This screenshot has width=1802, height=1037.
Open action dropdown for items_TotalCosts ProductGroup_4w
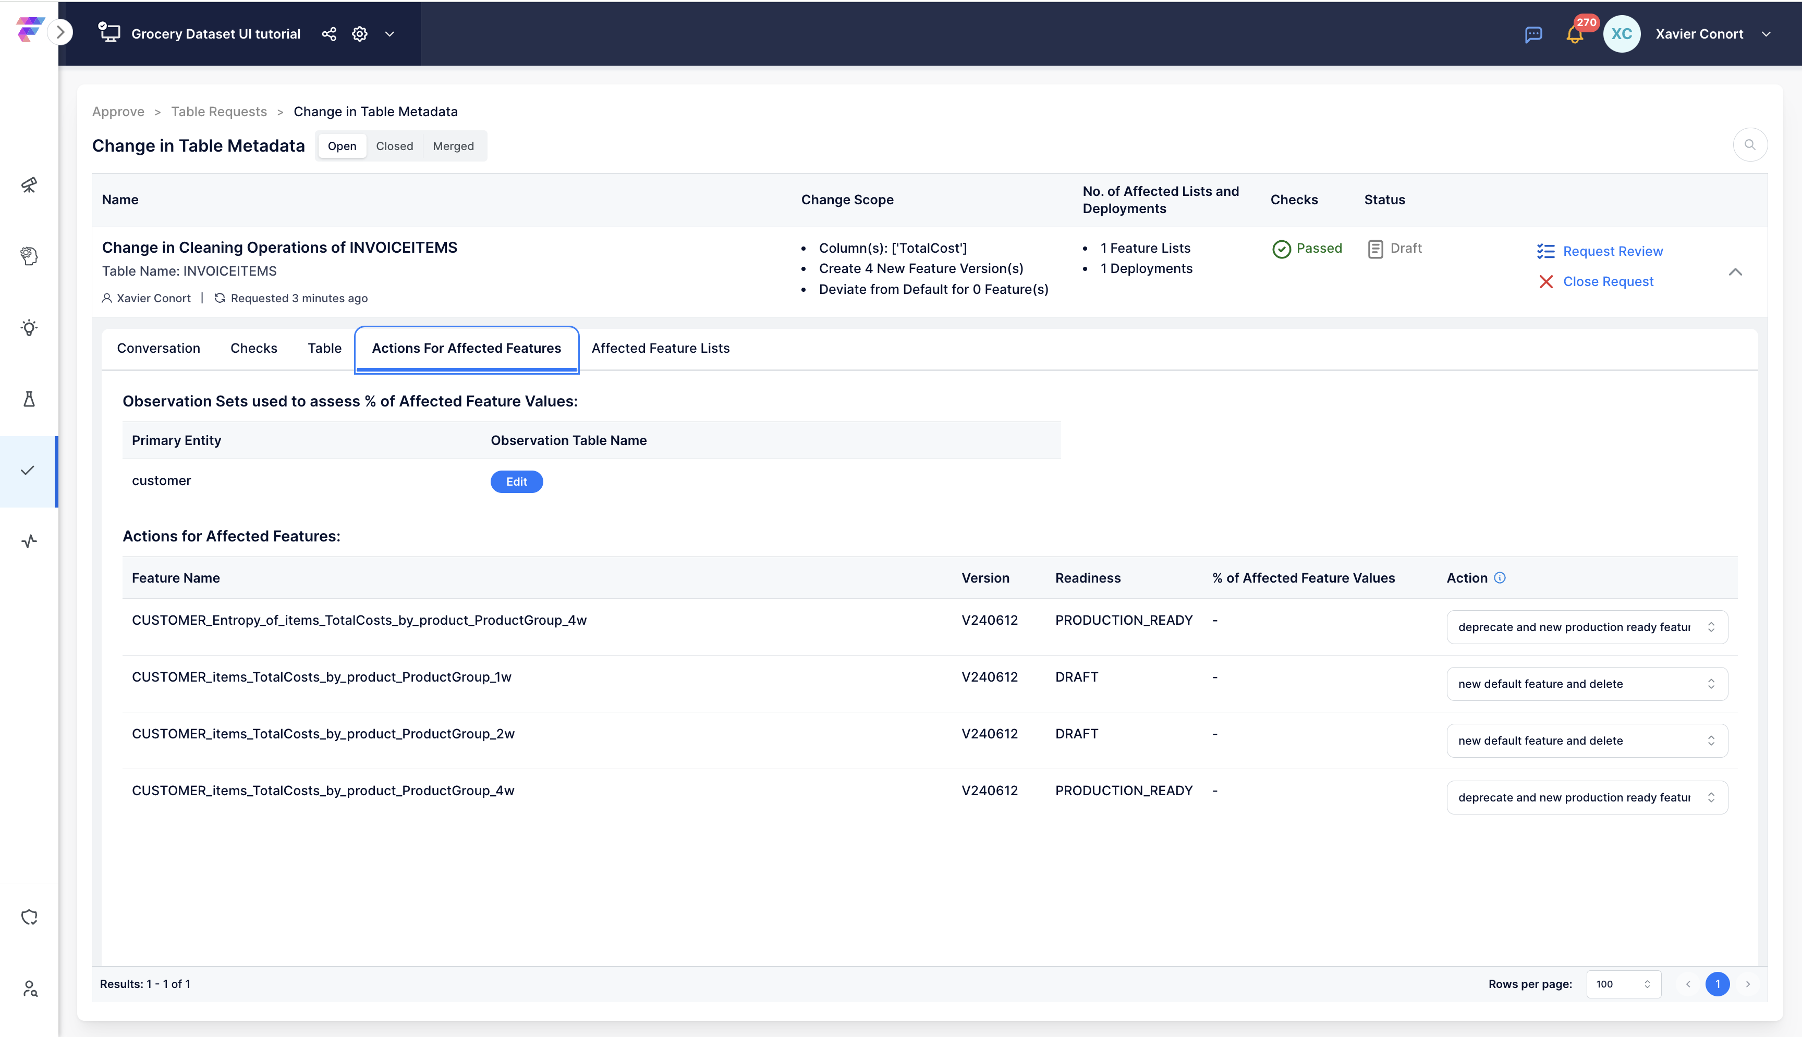1587,798
